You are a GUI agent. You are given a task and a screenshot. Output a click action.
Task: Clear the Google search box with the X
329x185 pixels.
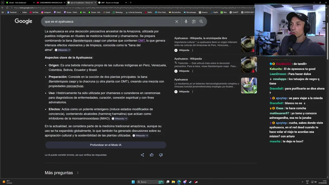(177, 22)
